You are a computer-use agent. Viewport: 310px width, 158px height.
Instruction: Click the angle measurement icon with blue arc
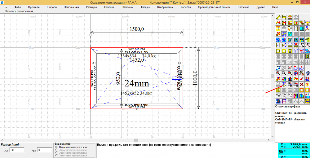tap(284, 45)
